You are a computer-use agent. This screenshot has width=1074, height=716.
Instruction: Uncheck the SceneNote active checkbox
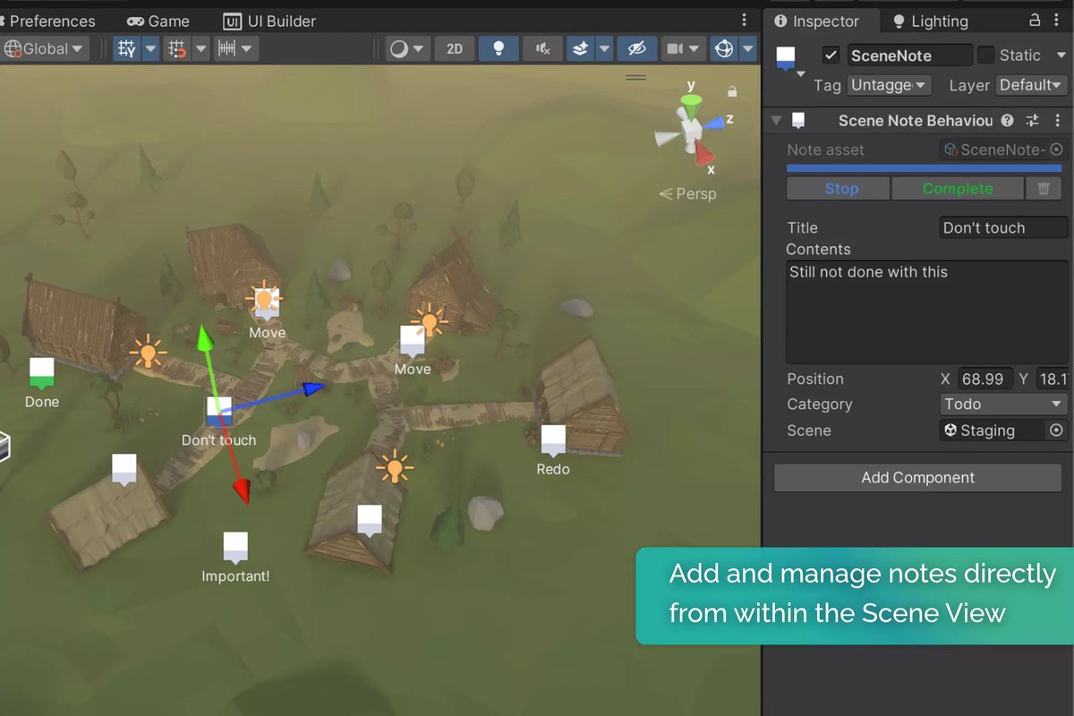[x=831, y=55]
